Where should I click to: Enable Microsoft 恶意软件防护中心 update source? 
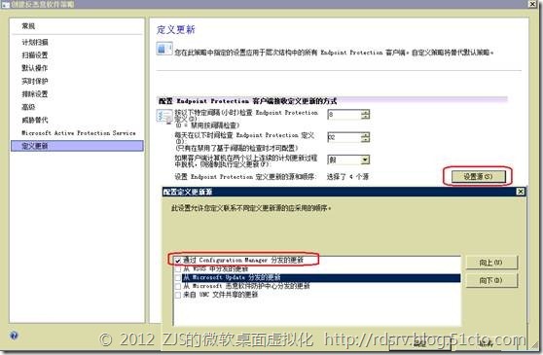click(178, 286)
